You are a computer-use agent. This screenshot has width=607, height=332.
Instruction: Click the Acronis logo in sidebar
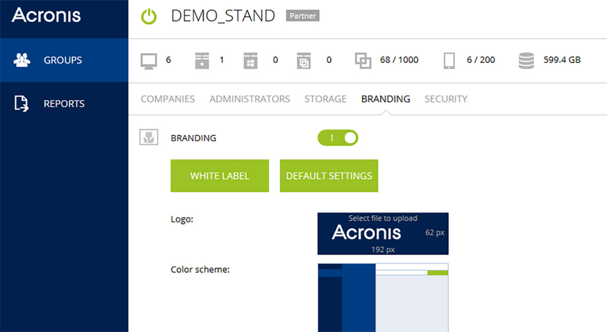click(46, 16)
